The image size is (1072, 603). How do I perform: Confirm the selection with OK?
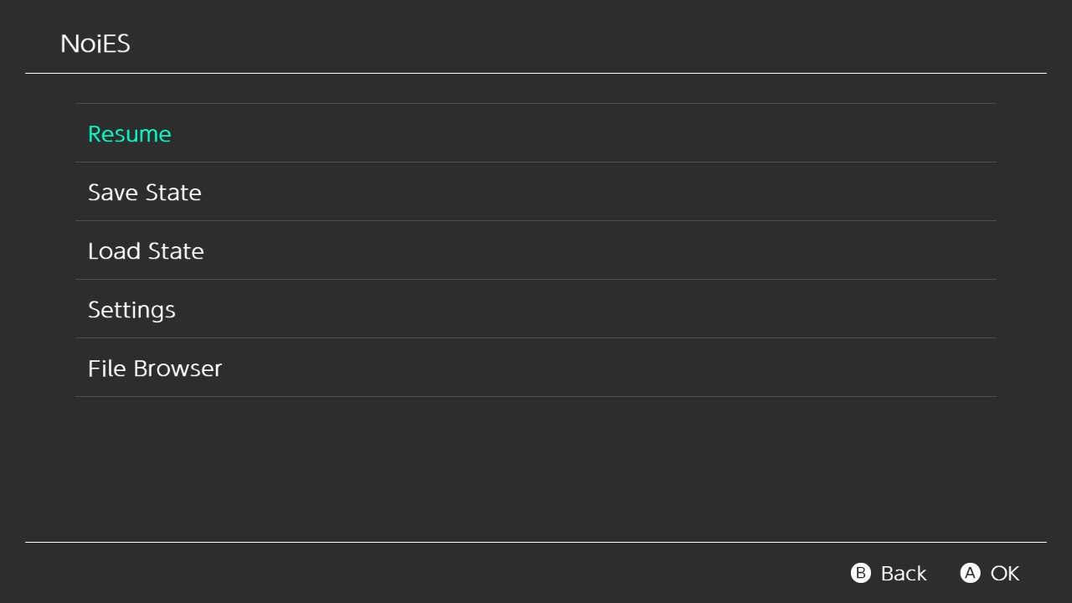(1004, 573)
